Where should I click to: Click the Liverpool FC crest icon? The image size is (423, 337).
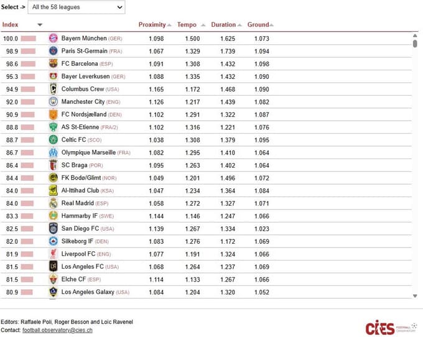click(53, 254)
